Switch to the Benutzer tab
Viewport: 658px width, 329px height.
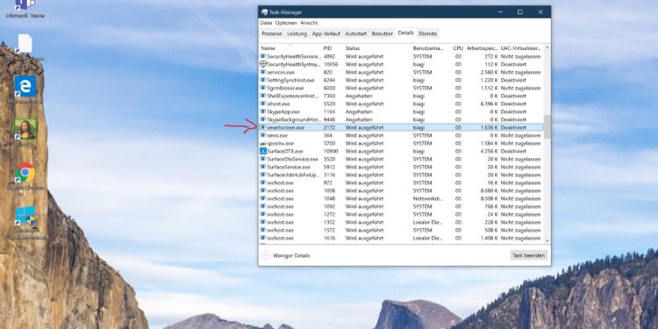point(383,33)
